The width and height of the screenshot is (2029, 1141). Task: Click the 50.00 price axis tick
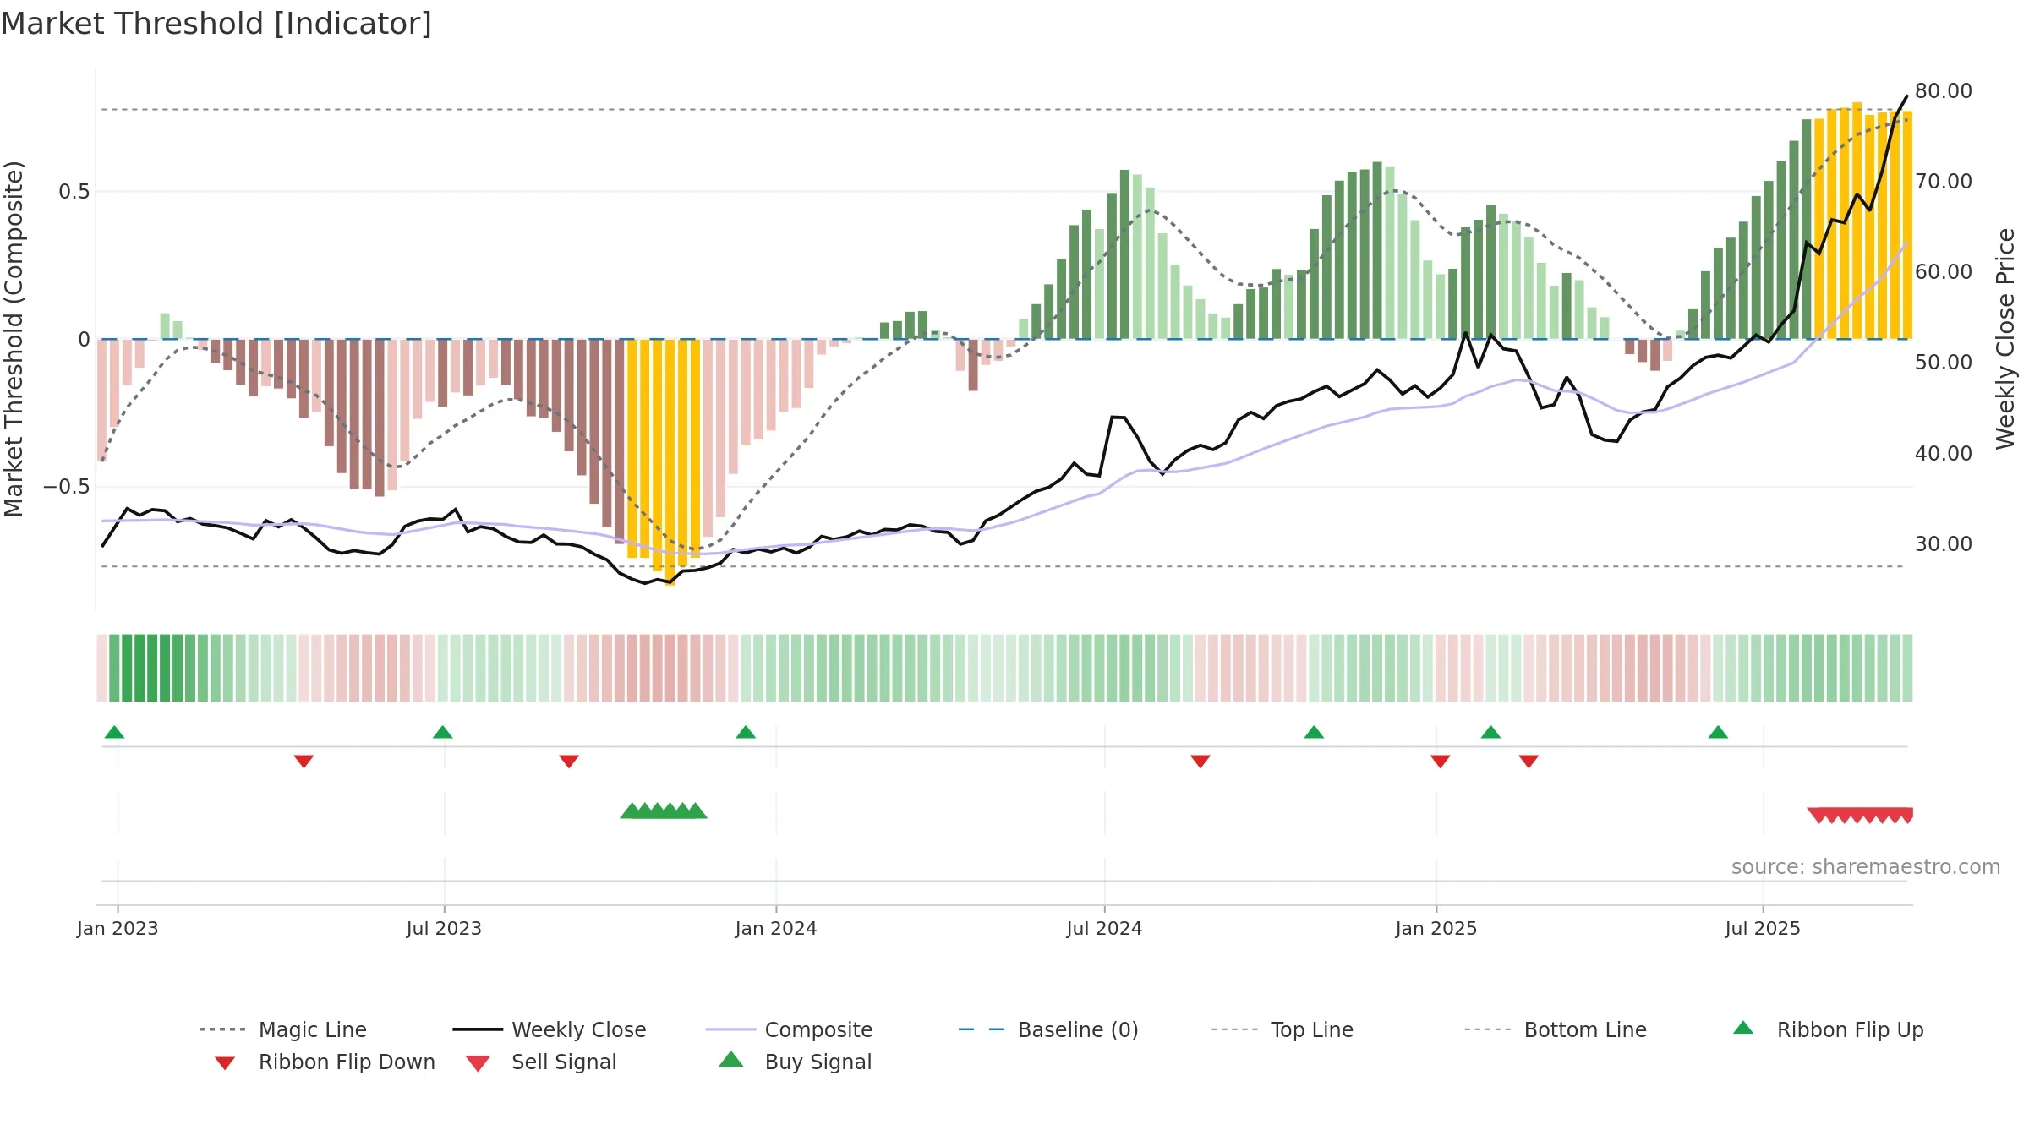[x=1944, y=362]
